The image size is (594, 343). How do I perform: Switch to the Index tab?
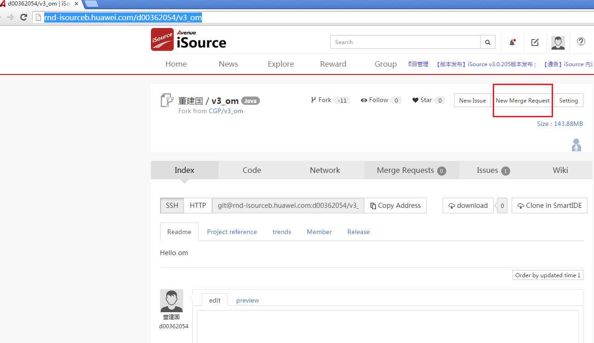point(185,170)
